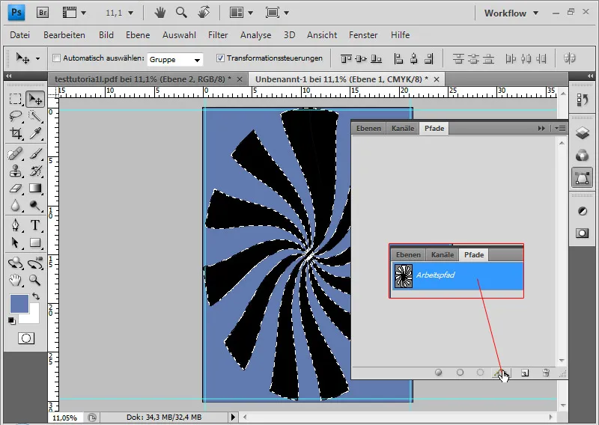599x425 pixels.
Task: Select the Crop tool
Action: (15, 133)
